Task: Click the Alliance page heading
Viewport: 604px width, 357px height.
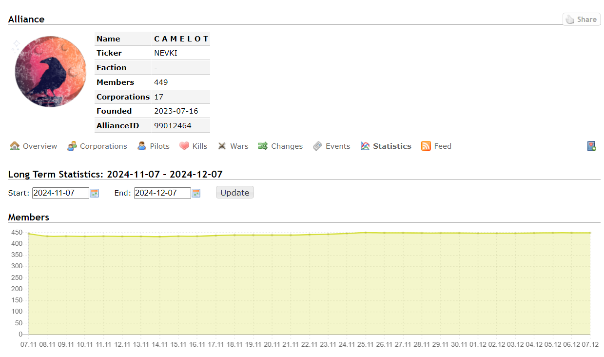Action: 26,20
